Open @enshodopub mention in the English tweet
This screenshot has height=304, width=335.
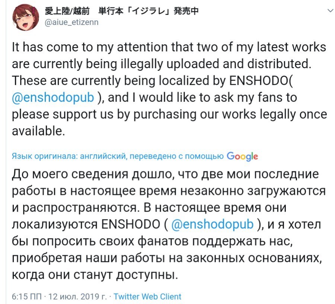tap(53, 98)
